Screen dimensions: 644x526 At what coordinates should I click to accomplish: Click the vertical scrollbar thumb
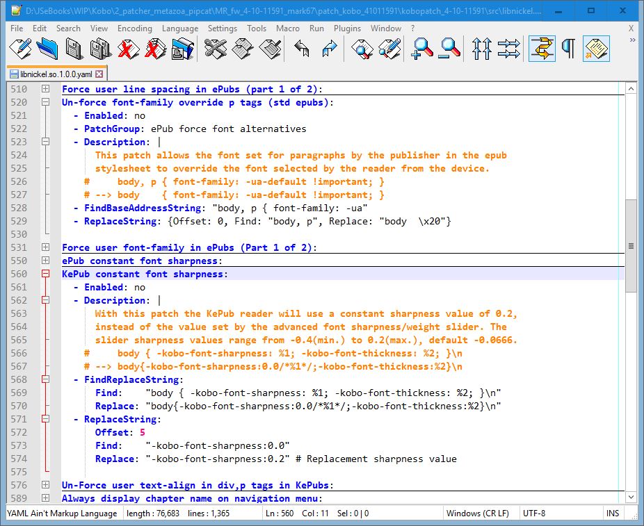(631, 245)
